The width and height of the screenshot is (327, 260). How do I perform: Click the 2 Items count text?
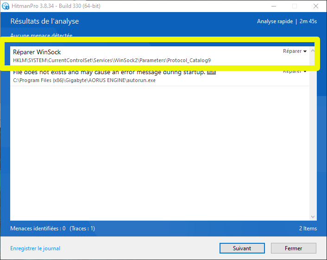point(308,228)
